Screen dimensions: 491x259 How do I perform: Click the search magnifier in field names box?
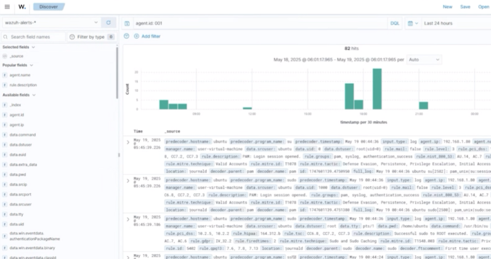pos(6,37)
